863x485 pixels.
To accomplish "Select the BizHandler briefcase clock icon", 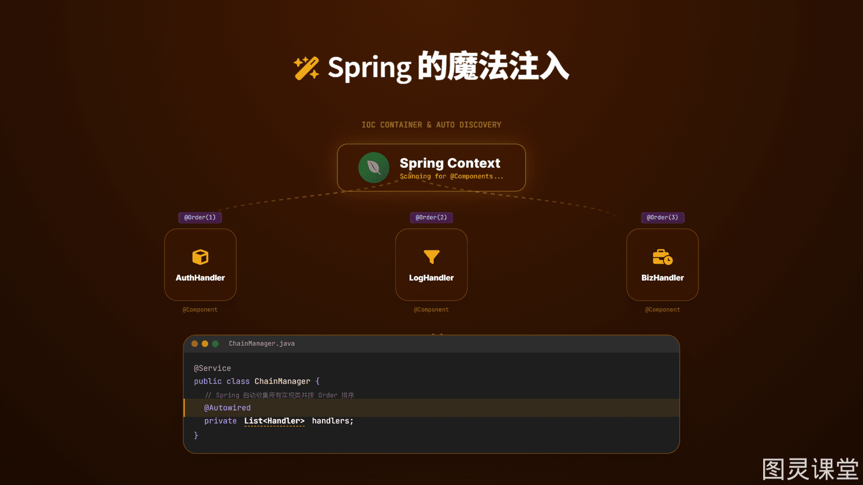I will [662, 257].
